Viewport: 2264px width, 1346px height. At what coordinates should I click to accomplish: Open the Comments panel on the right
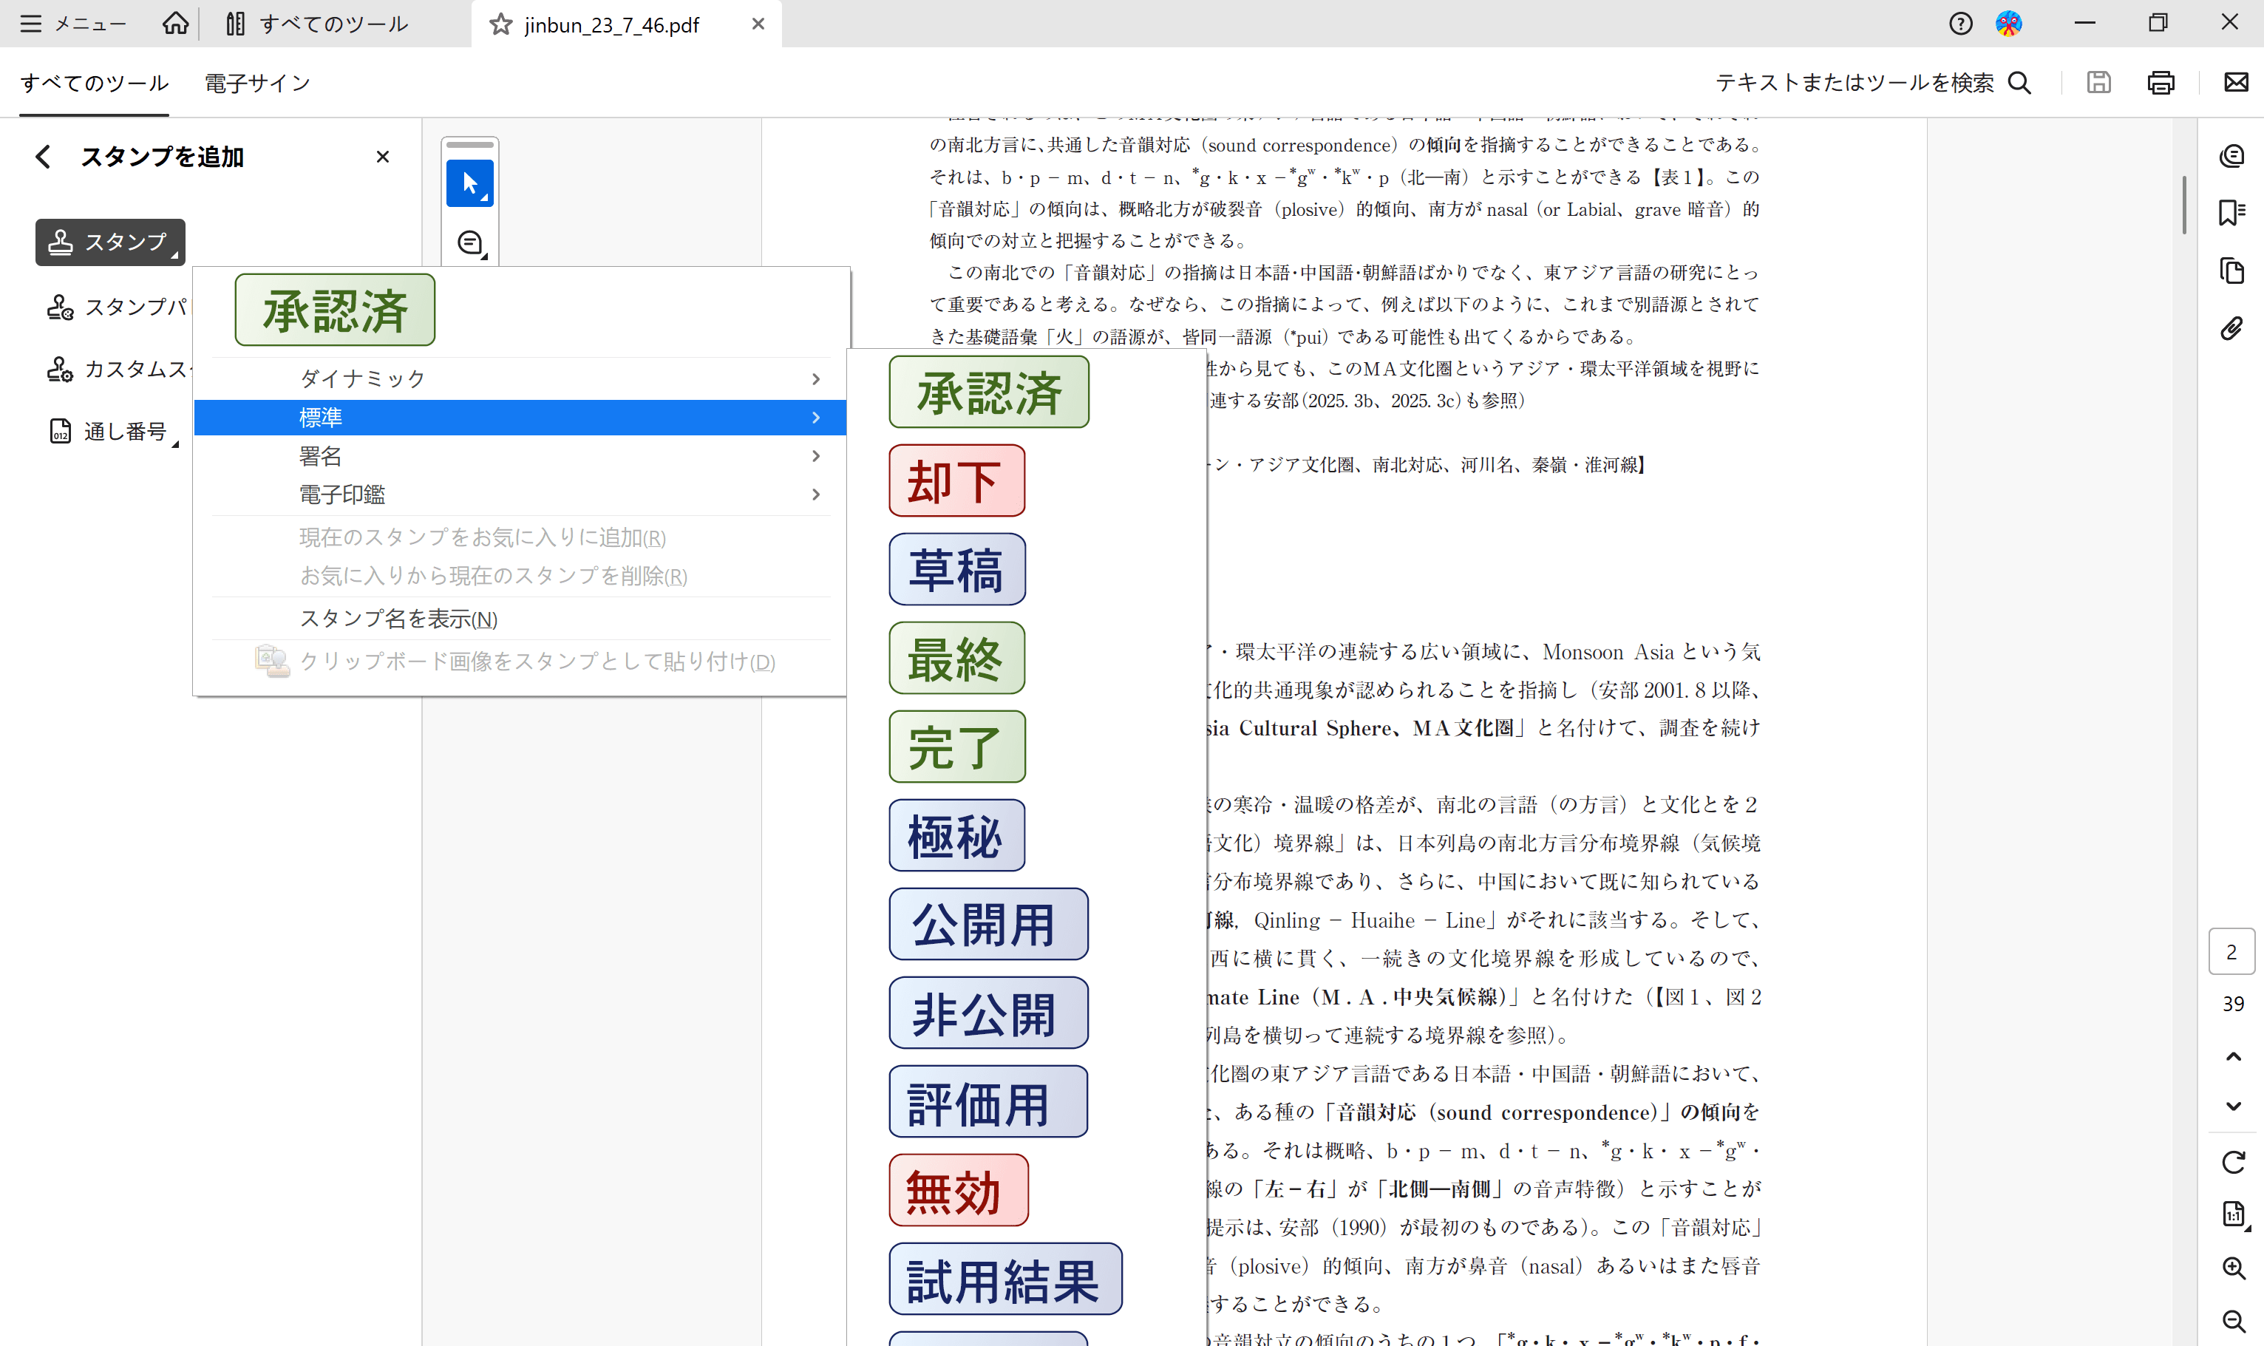tap(2232, 155)
